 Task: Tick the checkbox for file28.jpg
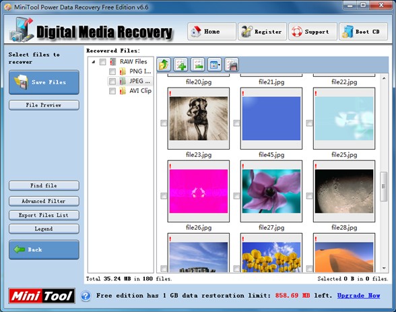(x=309, y=196)
